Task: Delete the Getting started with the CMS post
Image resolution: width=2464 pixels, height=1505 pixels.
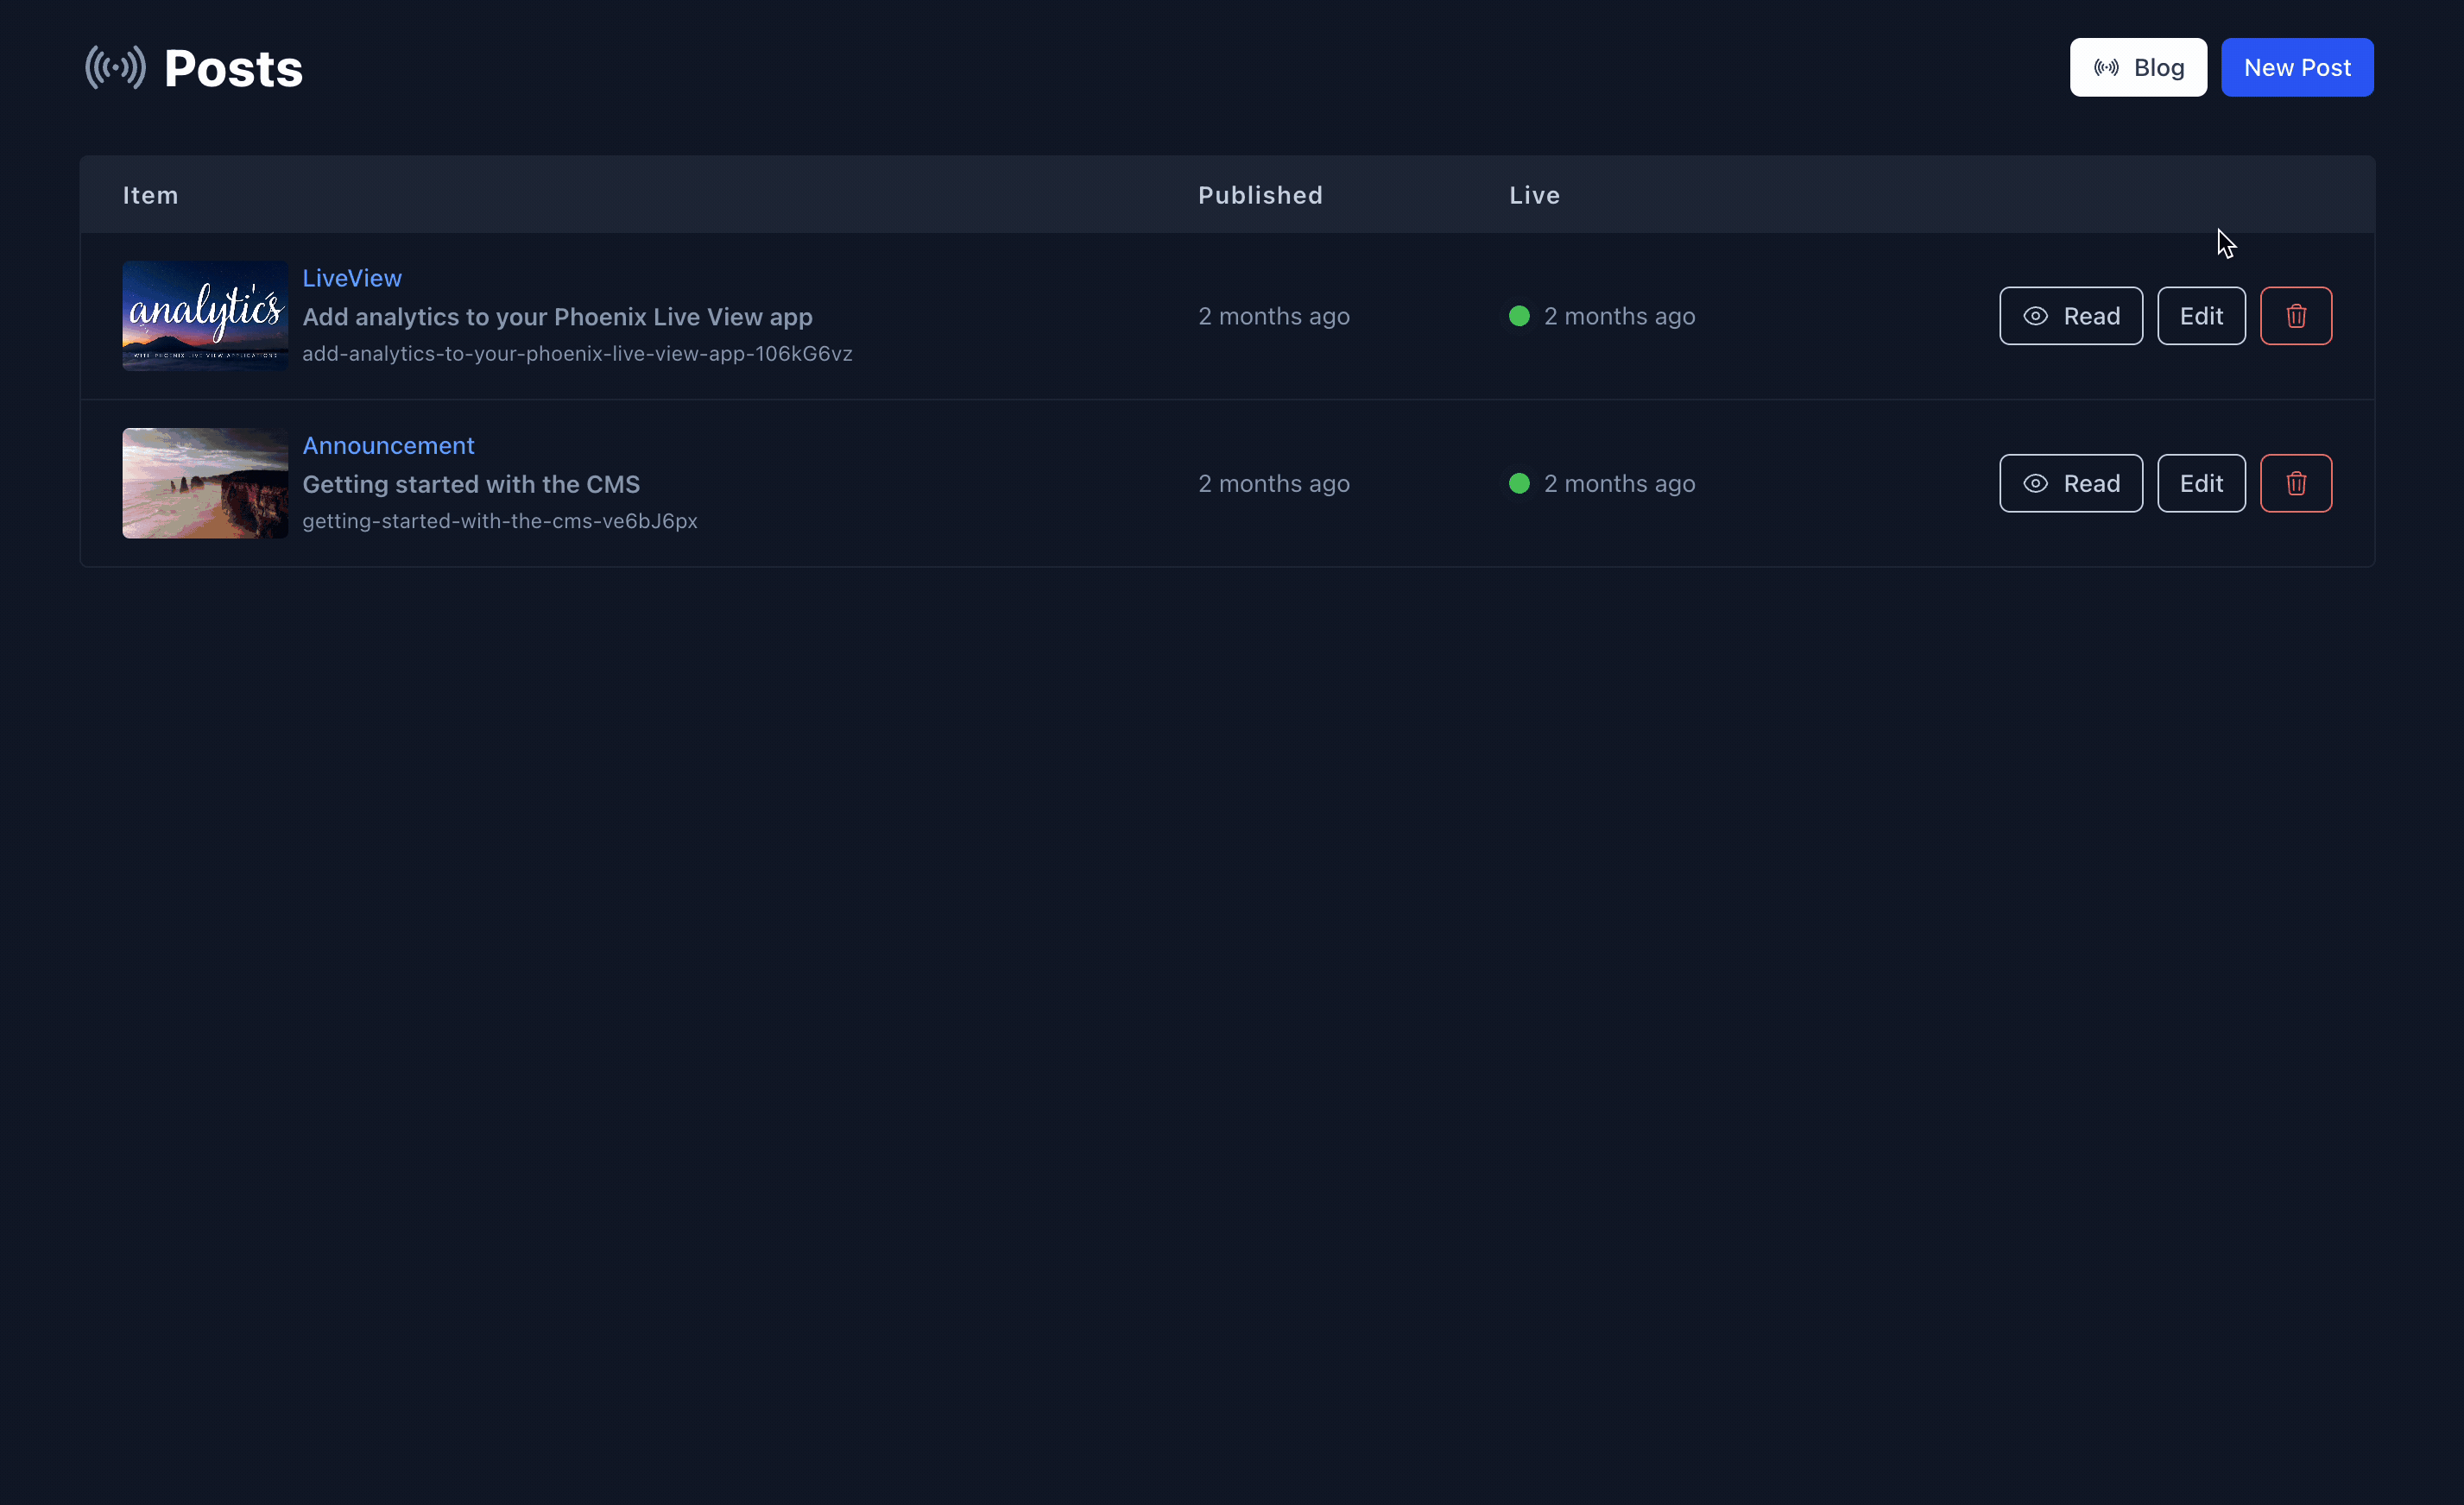Action: pos(2295,482)
